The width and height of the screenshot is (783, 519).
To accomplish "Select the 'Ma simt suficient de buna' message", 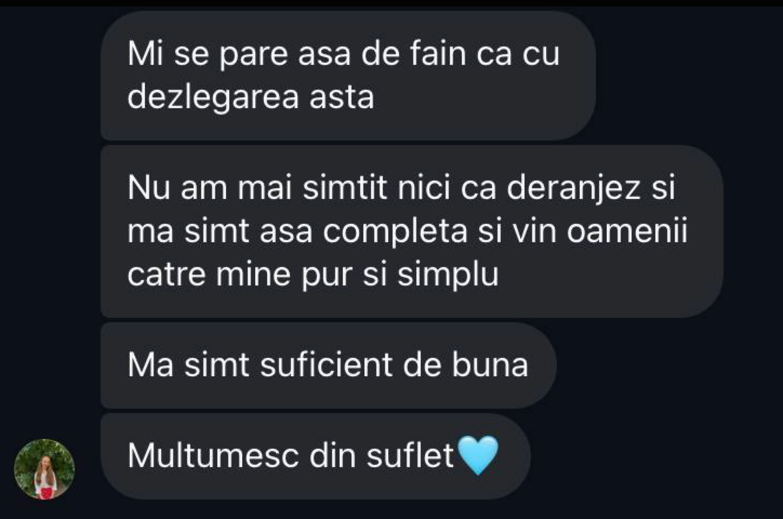I will (328, 365).
